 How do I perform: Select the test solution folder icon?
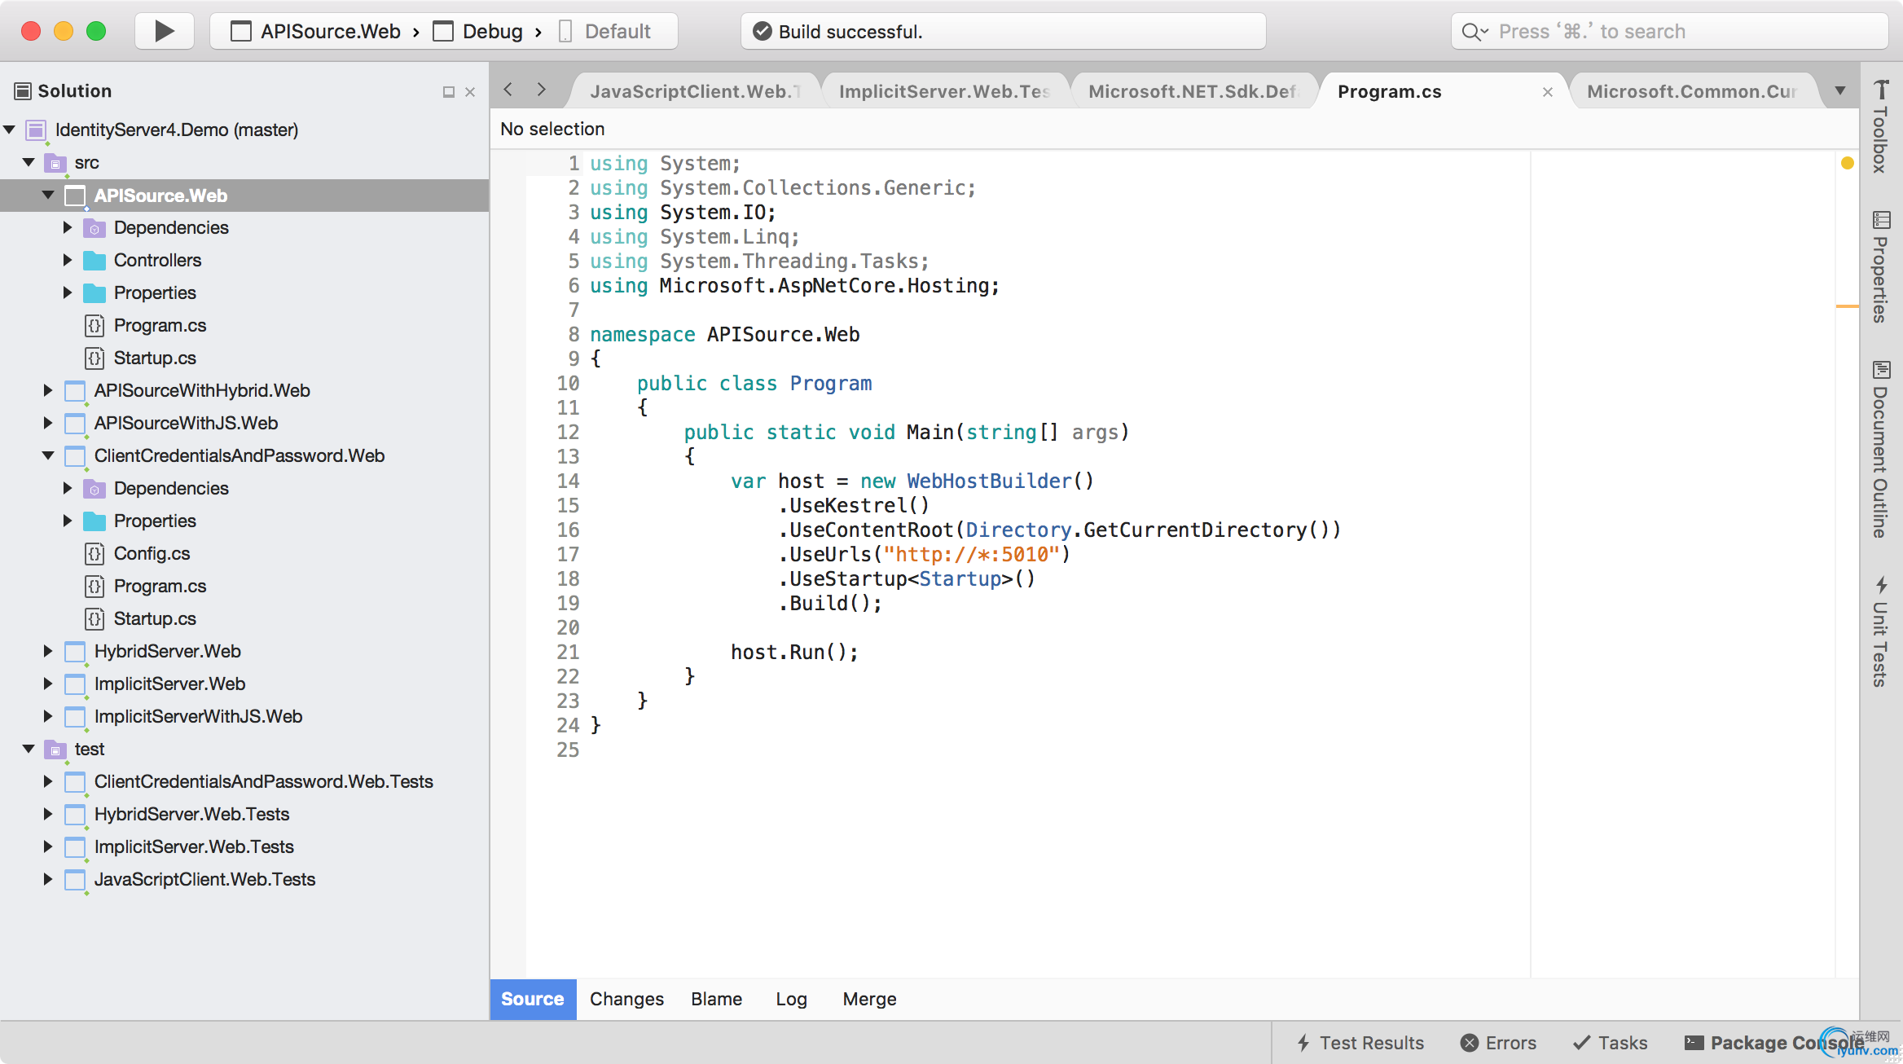coord(55,750)
